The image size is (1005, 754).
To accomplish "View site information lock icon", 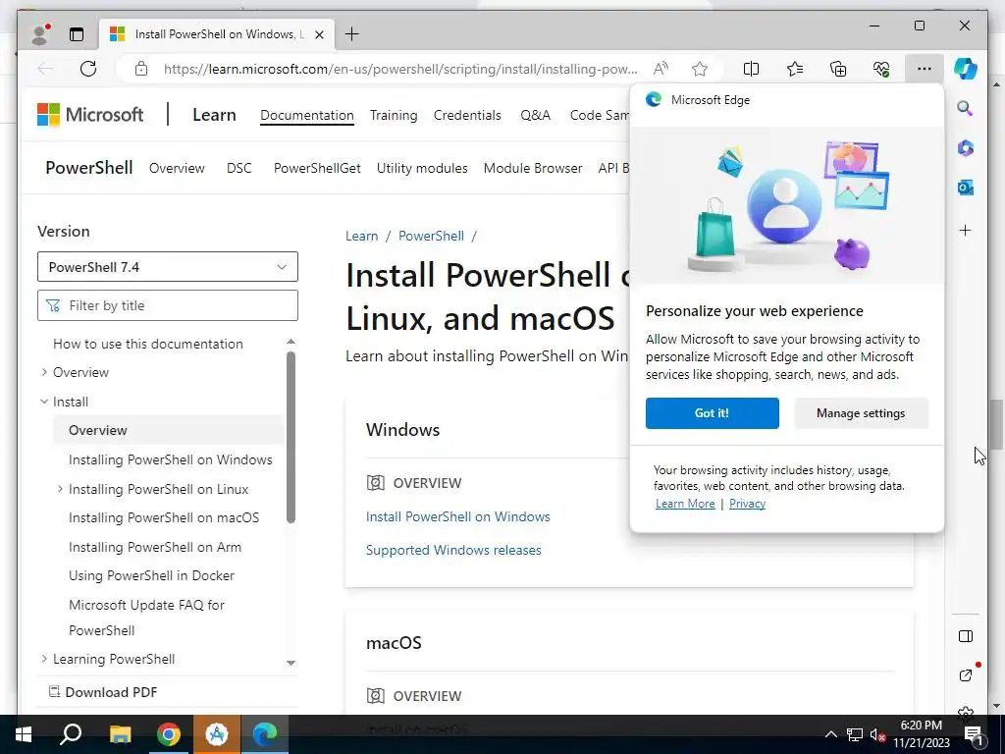I will pos(141,69).
